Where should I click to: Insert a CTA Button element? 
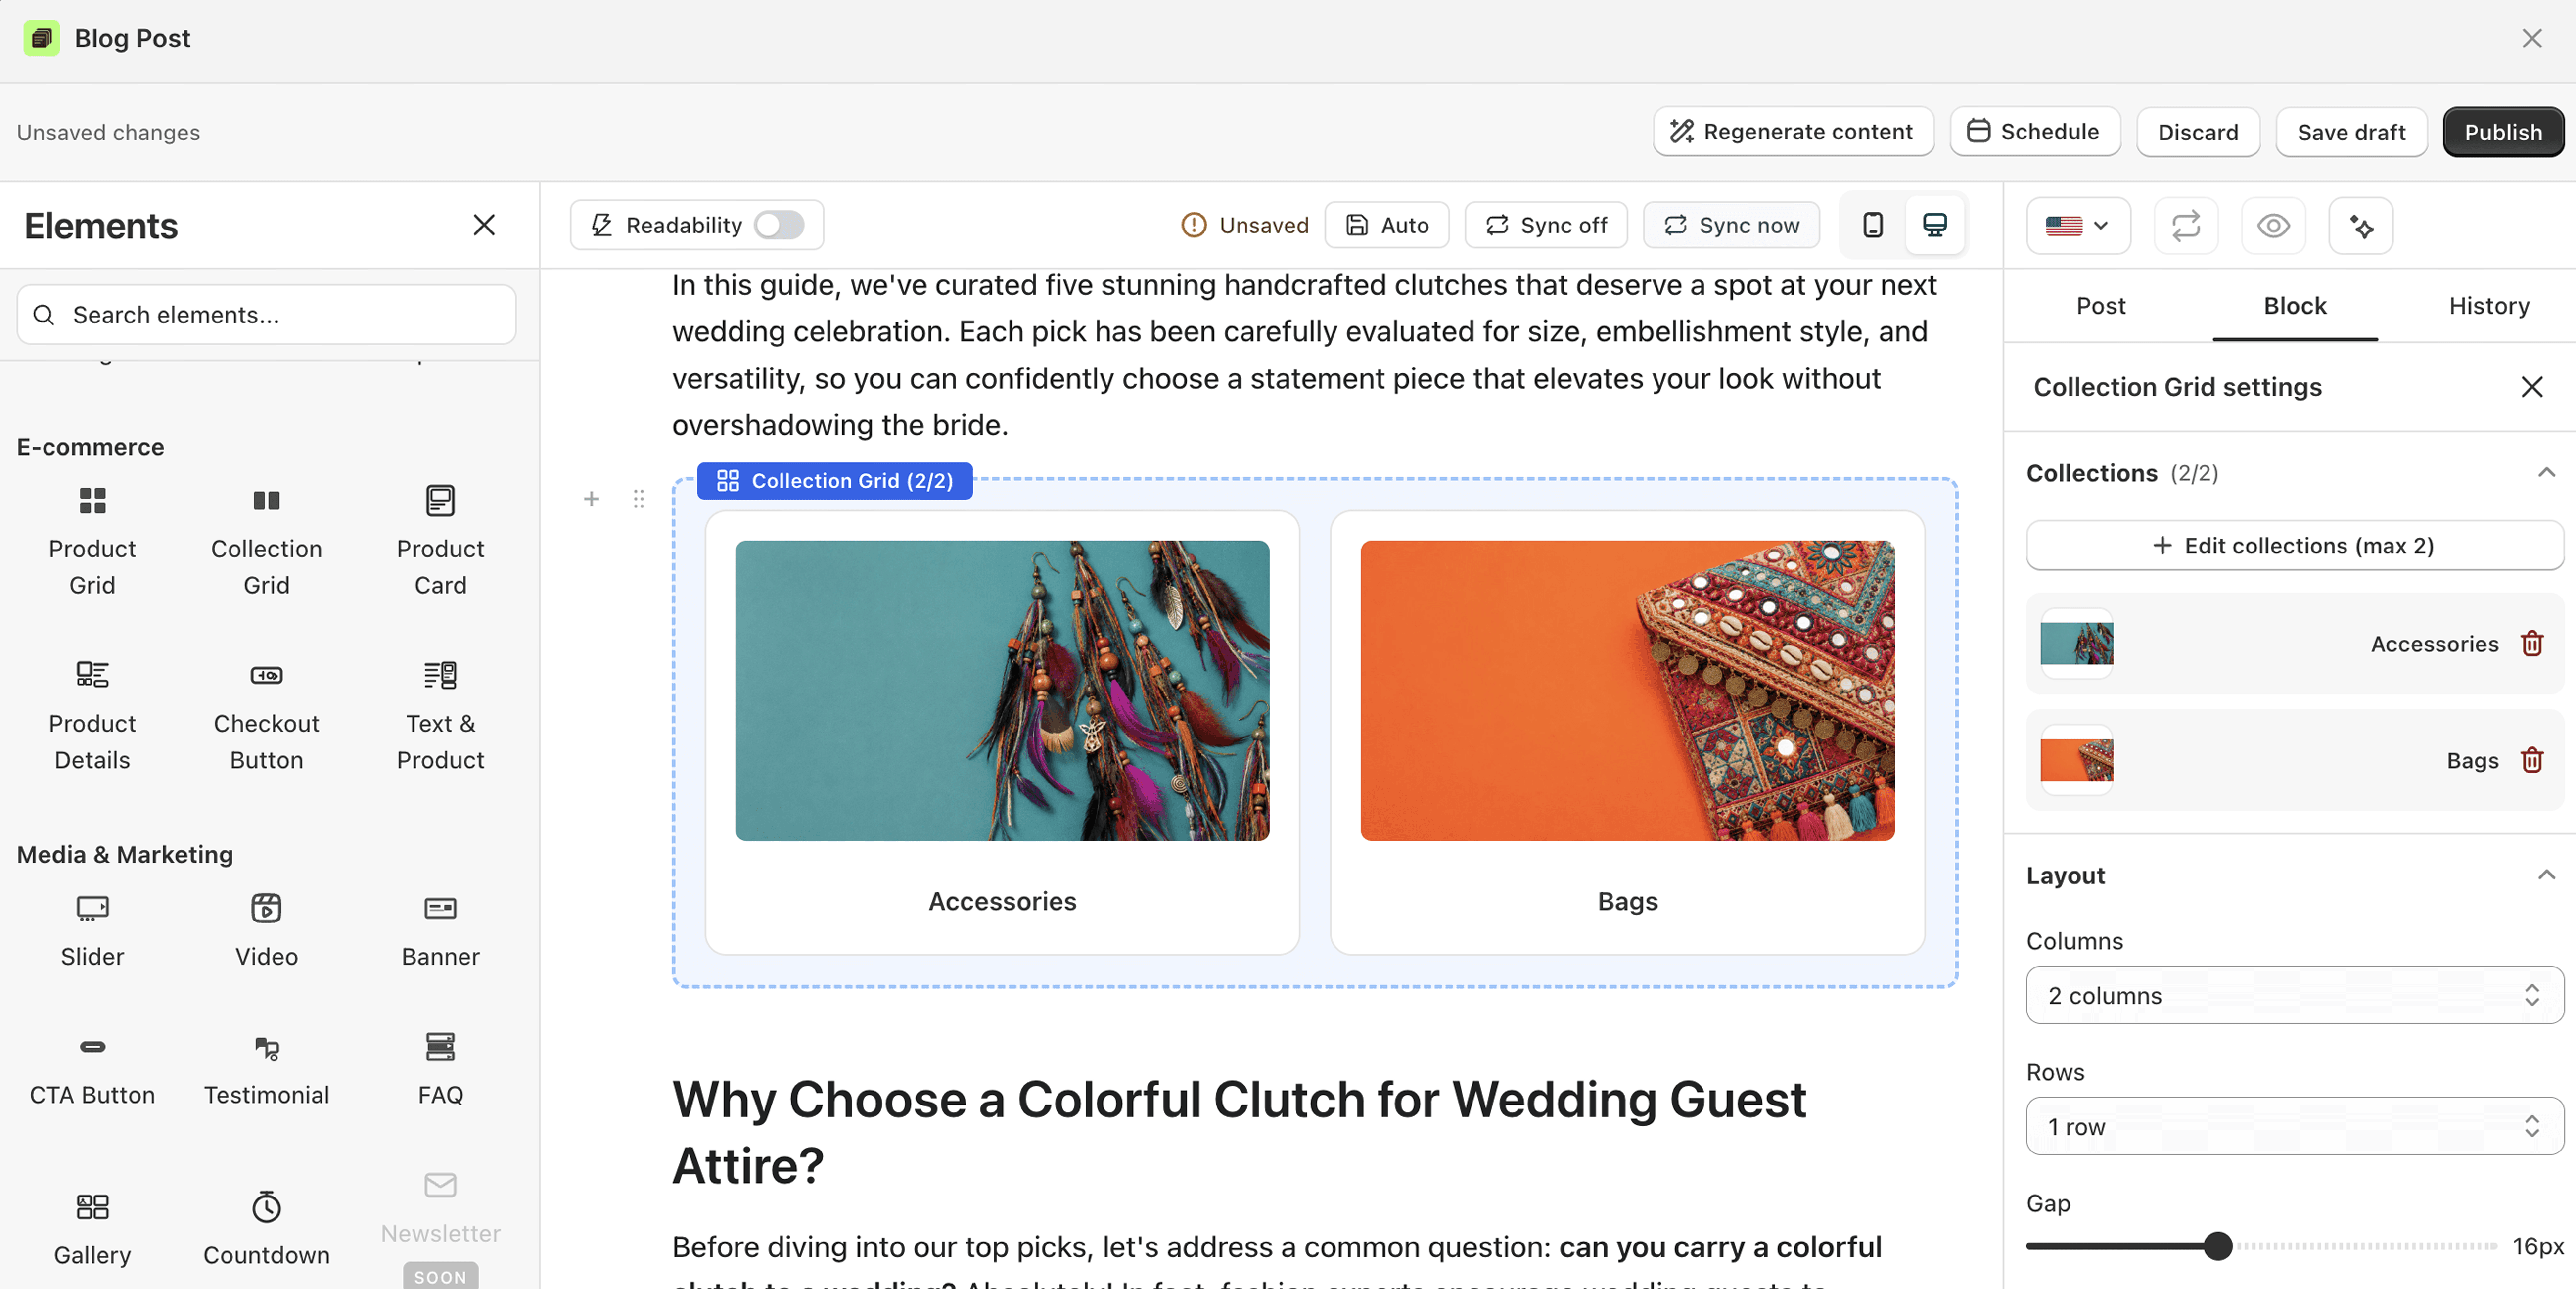pos(92,1069)
